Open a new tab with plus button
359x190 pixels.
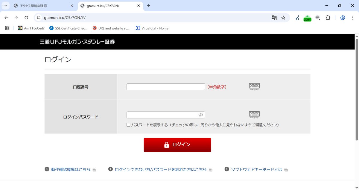(x=149, y=6)
